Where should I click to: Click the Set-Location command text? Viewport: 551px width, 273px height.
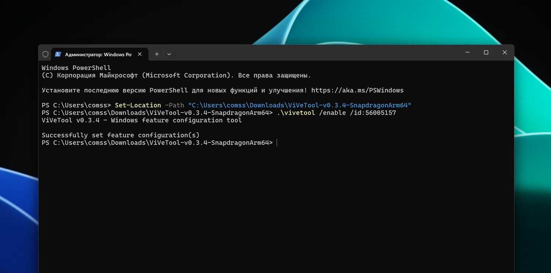(x=138, y=105)
